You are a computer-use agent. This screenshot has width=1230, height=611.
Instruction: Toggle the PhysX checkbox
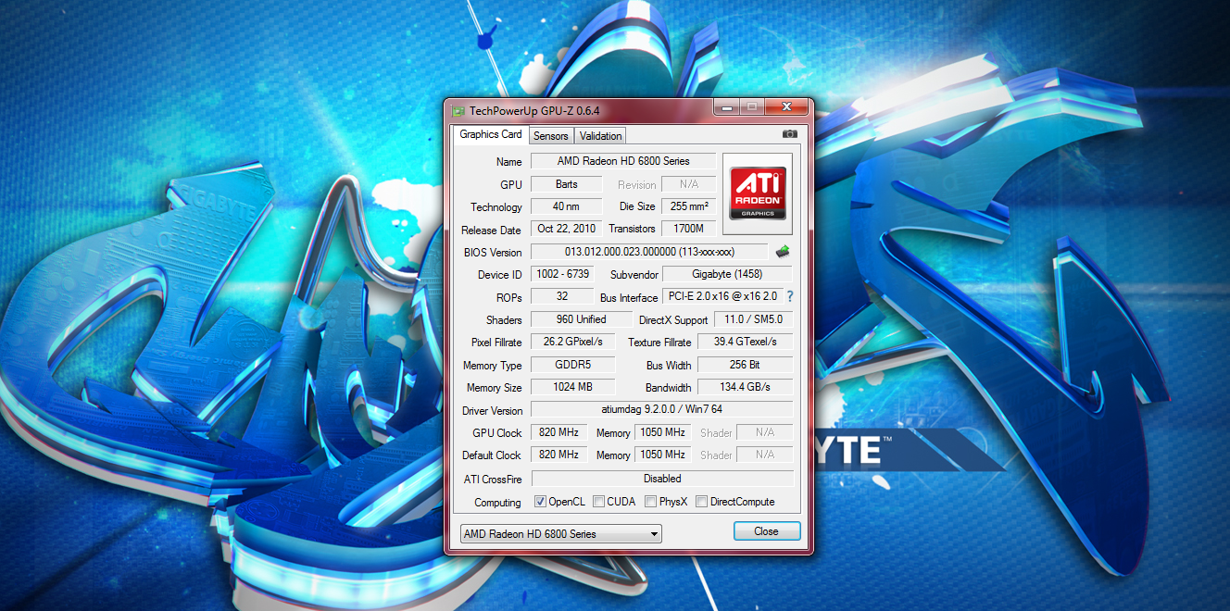coord(651,502)
